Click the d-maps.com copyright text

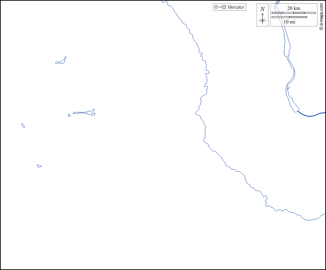click(x=321, y=16)
